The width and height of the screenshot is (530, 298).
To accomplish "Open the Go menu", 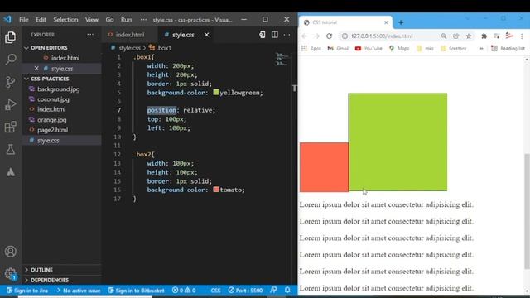I will [x=109, y=20].
